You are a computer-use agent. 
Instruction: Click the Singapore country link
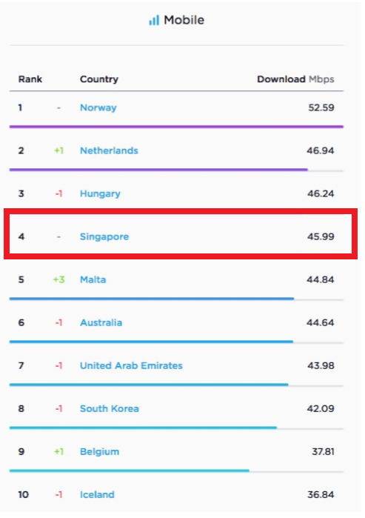pyautogui.click(x=104, y=237)
